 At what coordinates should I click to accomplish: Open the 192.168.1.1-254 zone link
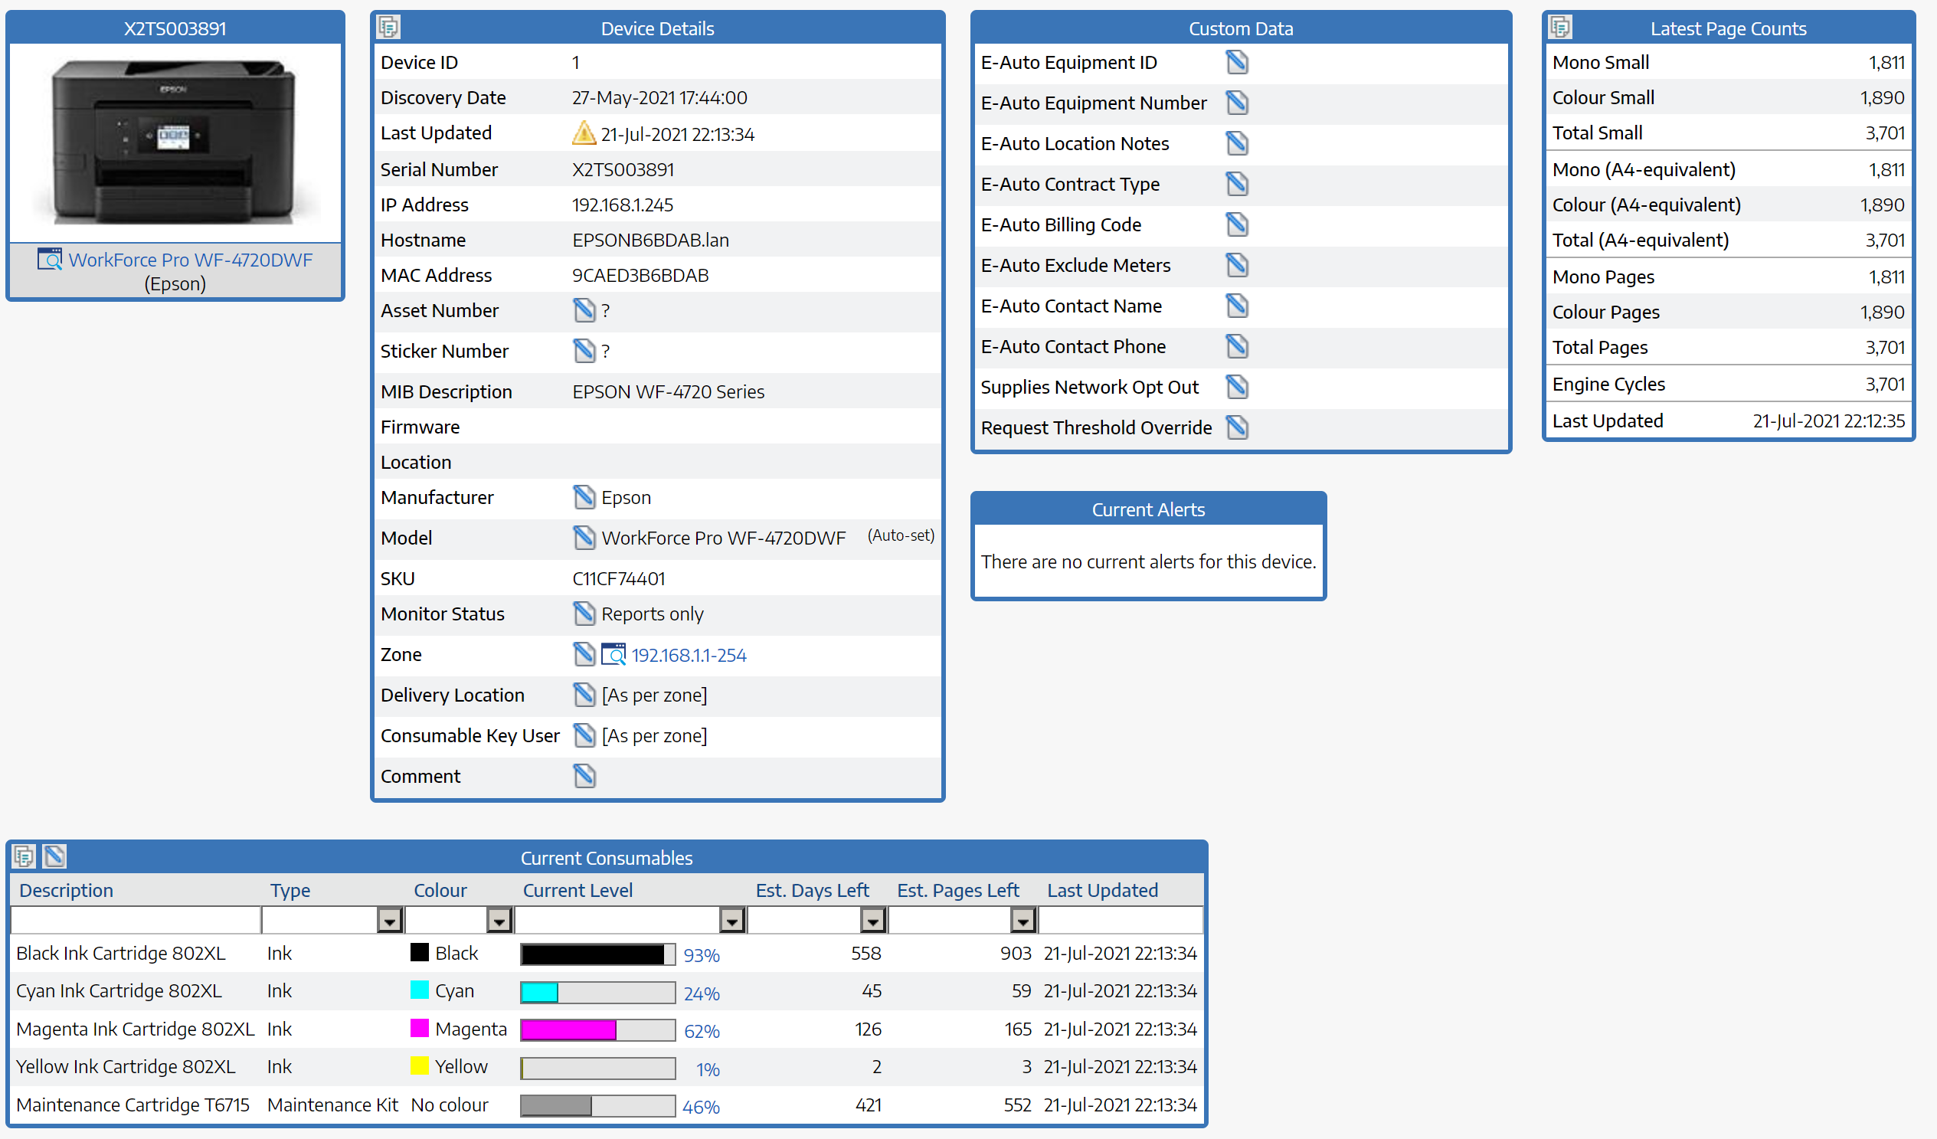click(x=689, y=656)
